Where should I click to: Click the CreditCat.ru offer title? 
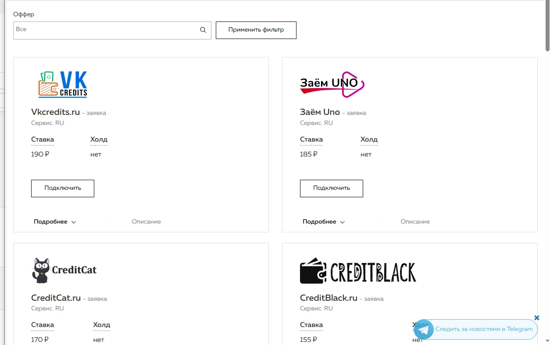click(x=56, y=298)
